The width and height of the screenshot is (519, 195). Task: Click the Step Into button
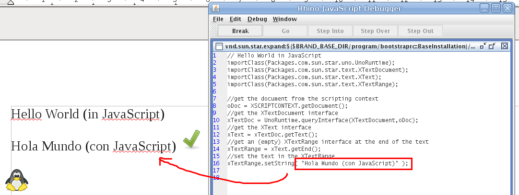pyautogui.click(x=330, y=31)
